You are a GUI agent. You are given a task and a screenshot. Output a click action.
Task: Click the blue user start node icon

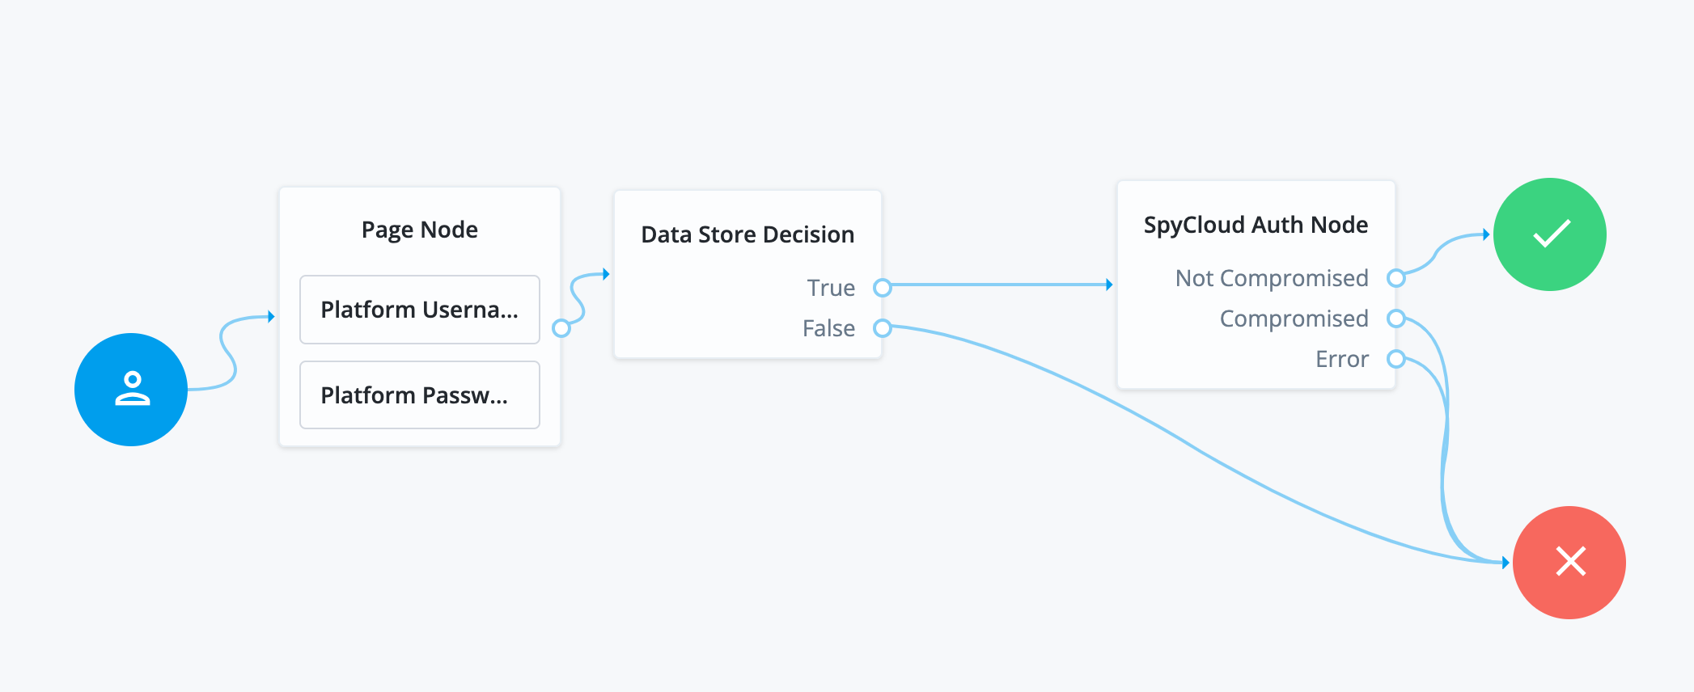click(x=131, y=389)
